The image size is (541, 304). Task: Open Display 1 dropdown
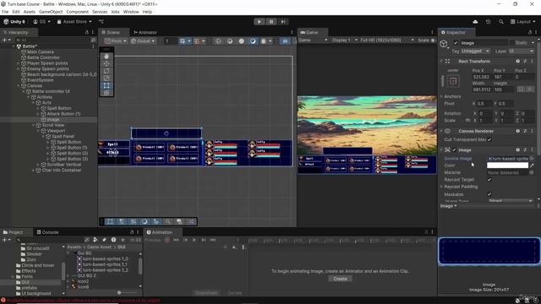click(x=344, y=41)
